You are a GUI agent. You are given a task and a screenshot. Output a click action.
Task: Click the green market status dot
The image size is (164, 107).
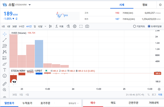(46, 71)
